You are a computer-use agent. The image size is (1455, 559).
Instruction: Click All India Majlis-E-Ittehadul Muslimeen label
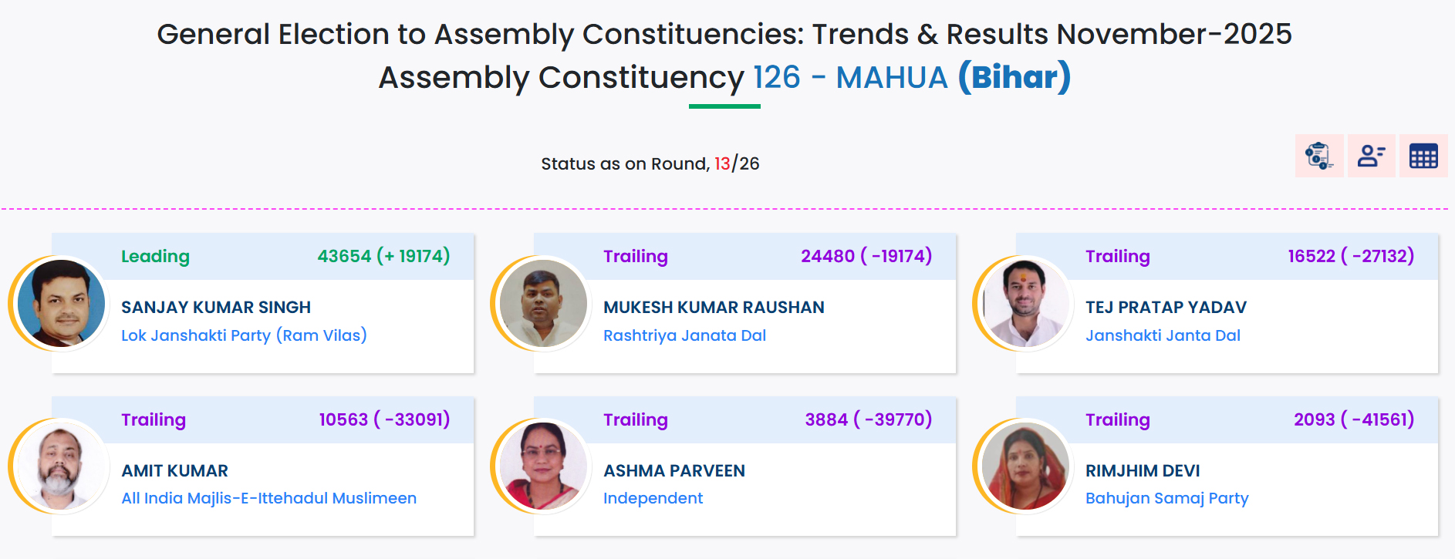tap(268, 498)
